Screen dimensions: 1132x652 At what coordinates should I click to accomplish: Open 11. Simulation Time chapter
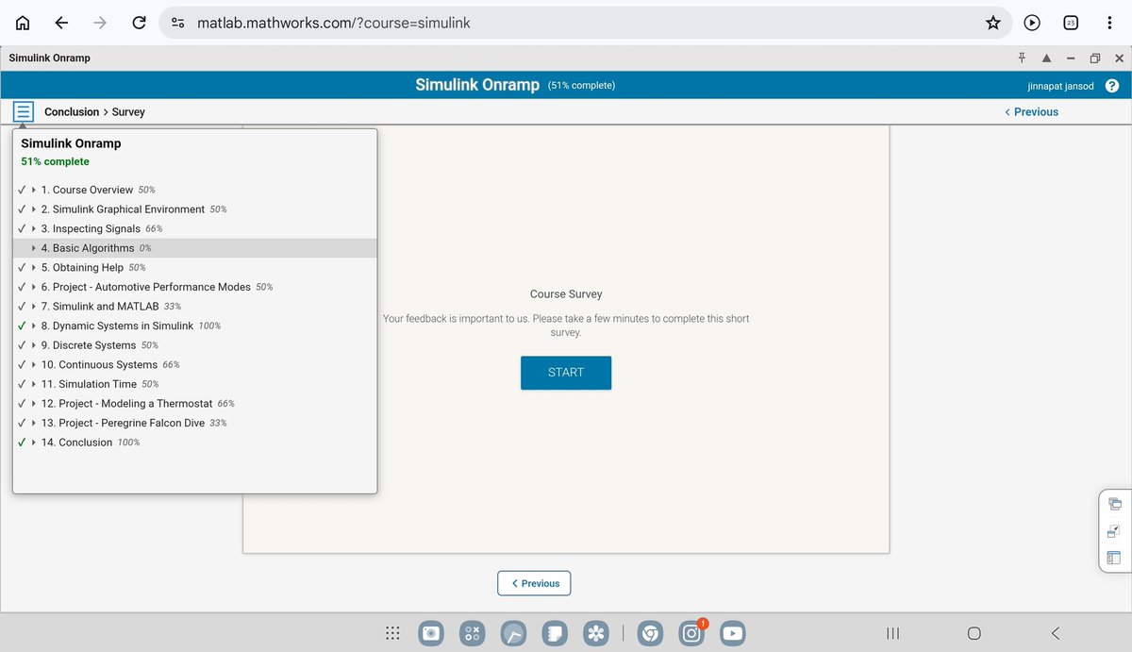pyautogui.click(x=89, y=384)
